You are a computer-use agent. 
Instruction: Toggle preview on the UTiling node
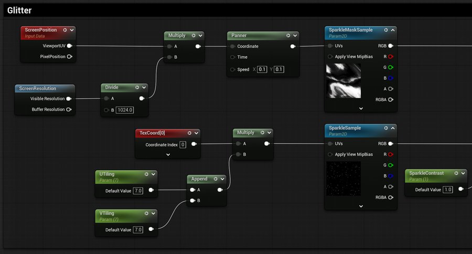[146, 174]
